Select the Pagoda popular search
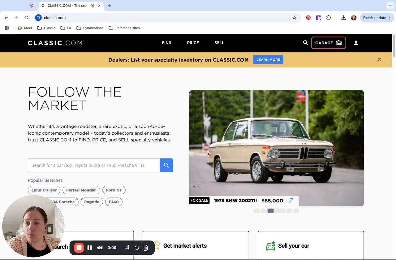396x260 pixels. pos(92,202)
